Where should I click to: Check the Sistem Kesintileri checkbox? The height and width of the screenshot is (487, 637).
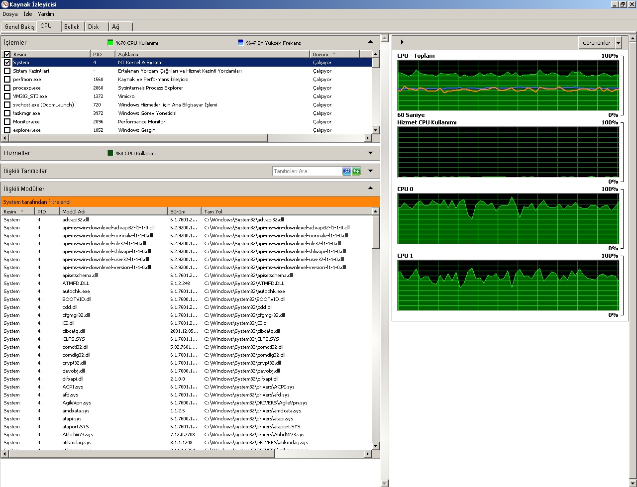pyautogui.click(x=7, y=71)
